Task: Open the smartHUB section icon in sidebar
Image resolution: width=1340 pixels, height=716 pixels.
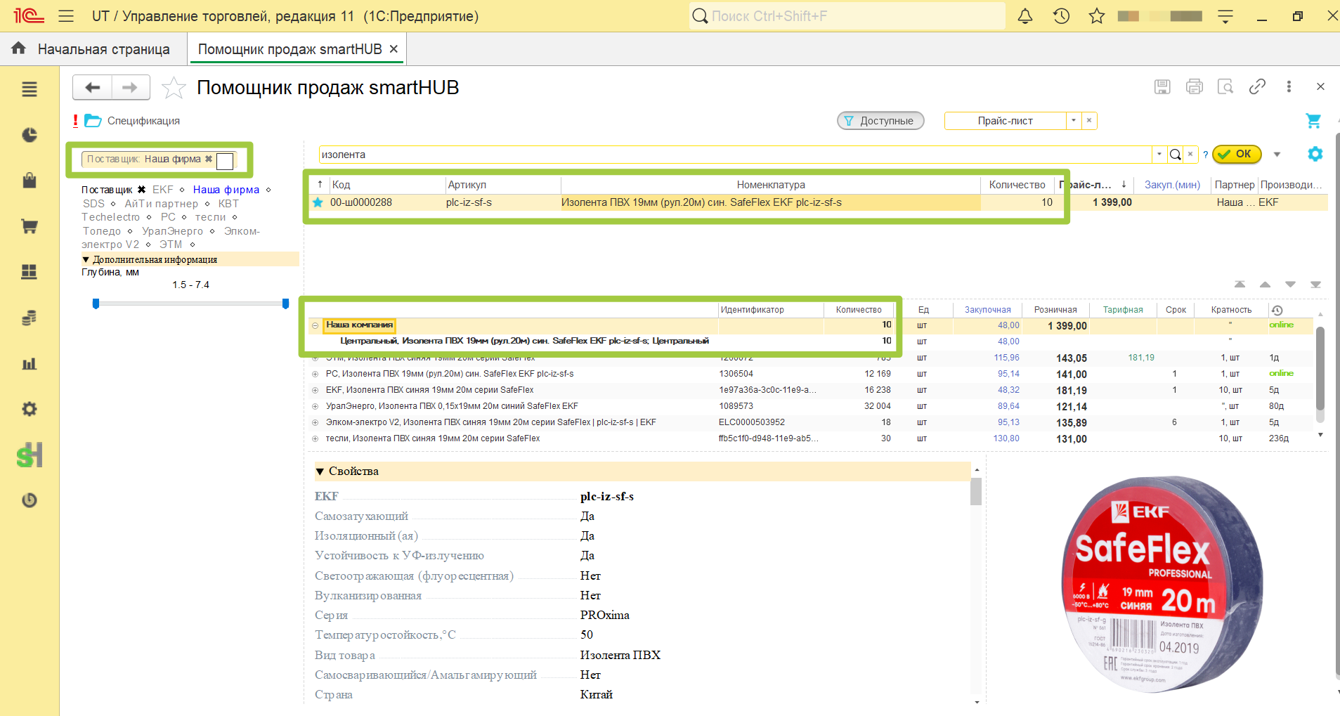Action: (30, 455)
